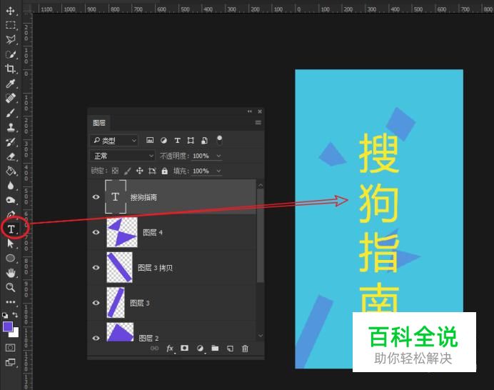Hide 图层 4 layer

pyautogui.click(x=96, y=232)
